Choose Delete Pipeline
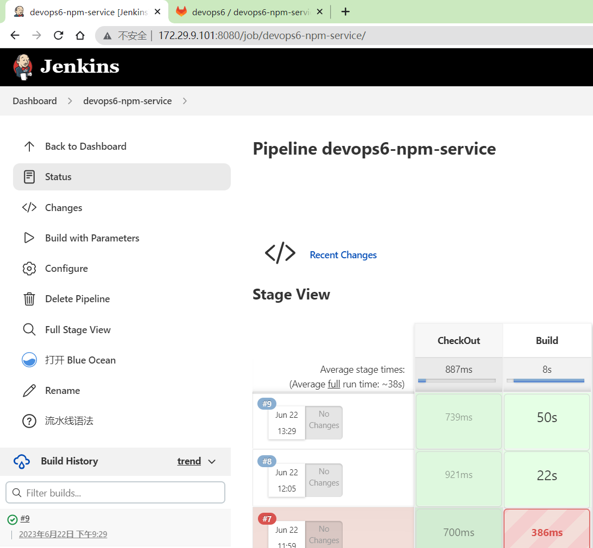The image size is (593, 548). pyautogui.click(x=78, y=298)
